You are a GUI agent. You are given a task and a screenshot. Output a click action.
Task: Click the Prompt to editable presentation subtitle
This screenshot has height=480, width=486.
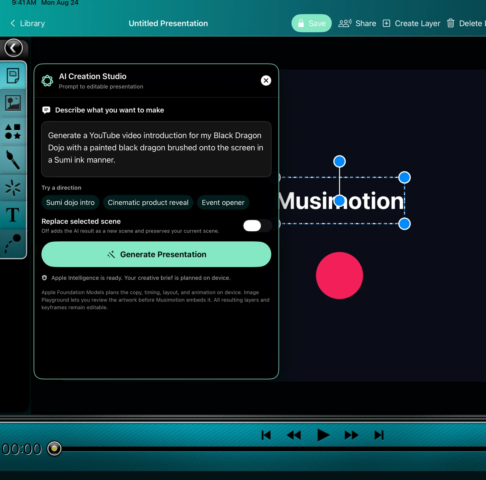[x=101, y=87]
